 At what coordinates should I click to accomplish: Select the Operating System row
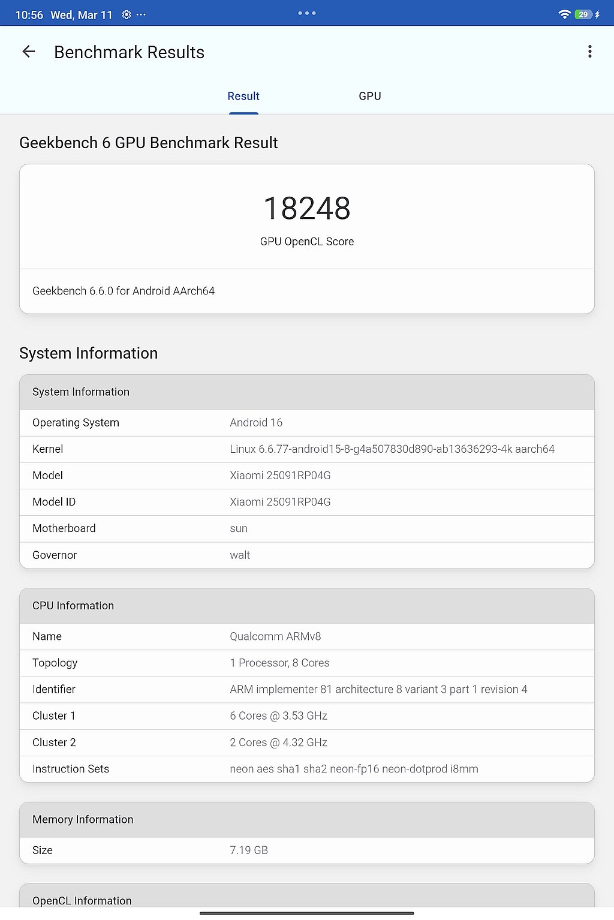pyautogui.click(x=307, y=423)
